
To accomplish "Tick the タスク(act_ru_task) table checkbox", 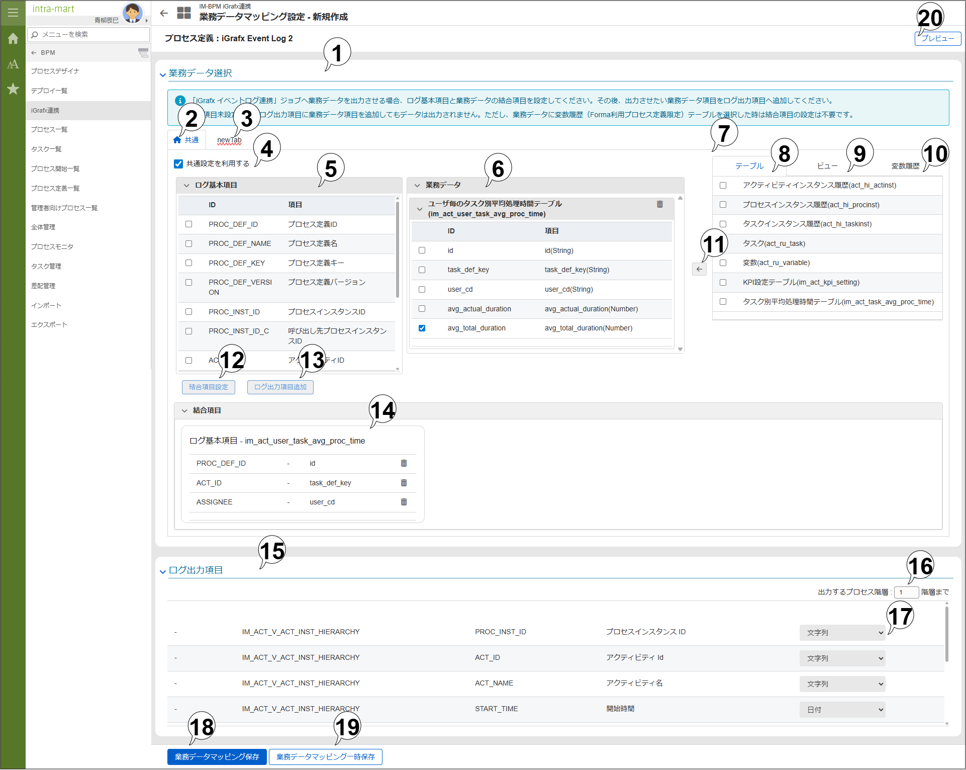I will coord(723,243).
